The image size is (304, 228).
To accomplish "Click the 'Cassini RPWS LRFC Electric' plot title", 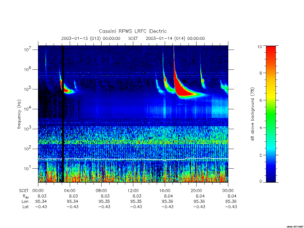I will click(x=133, y=31).
